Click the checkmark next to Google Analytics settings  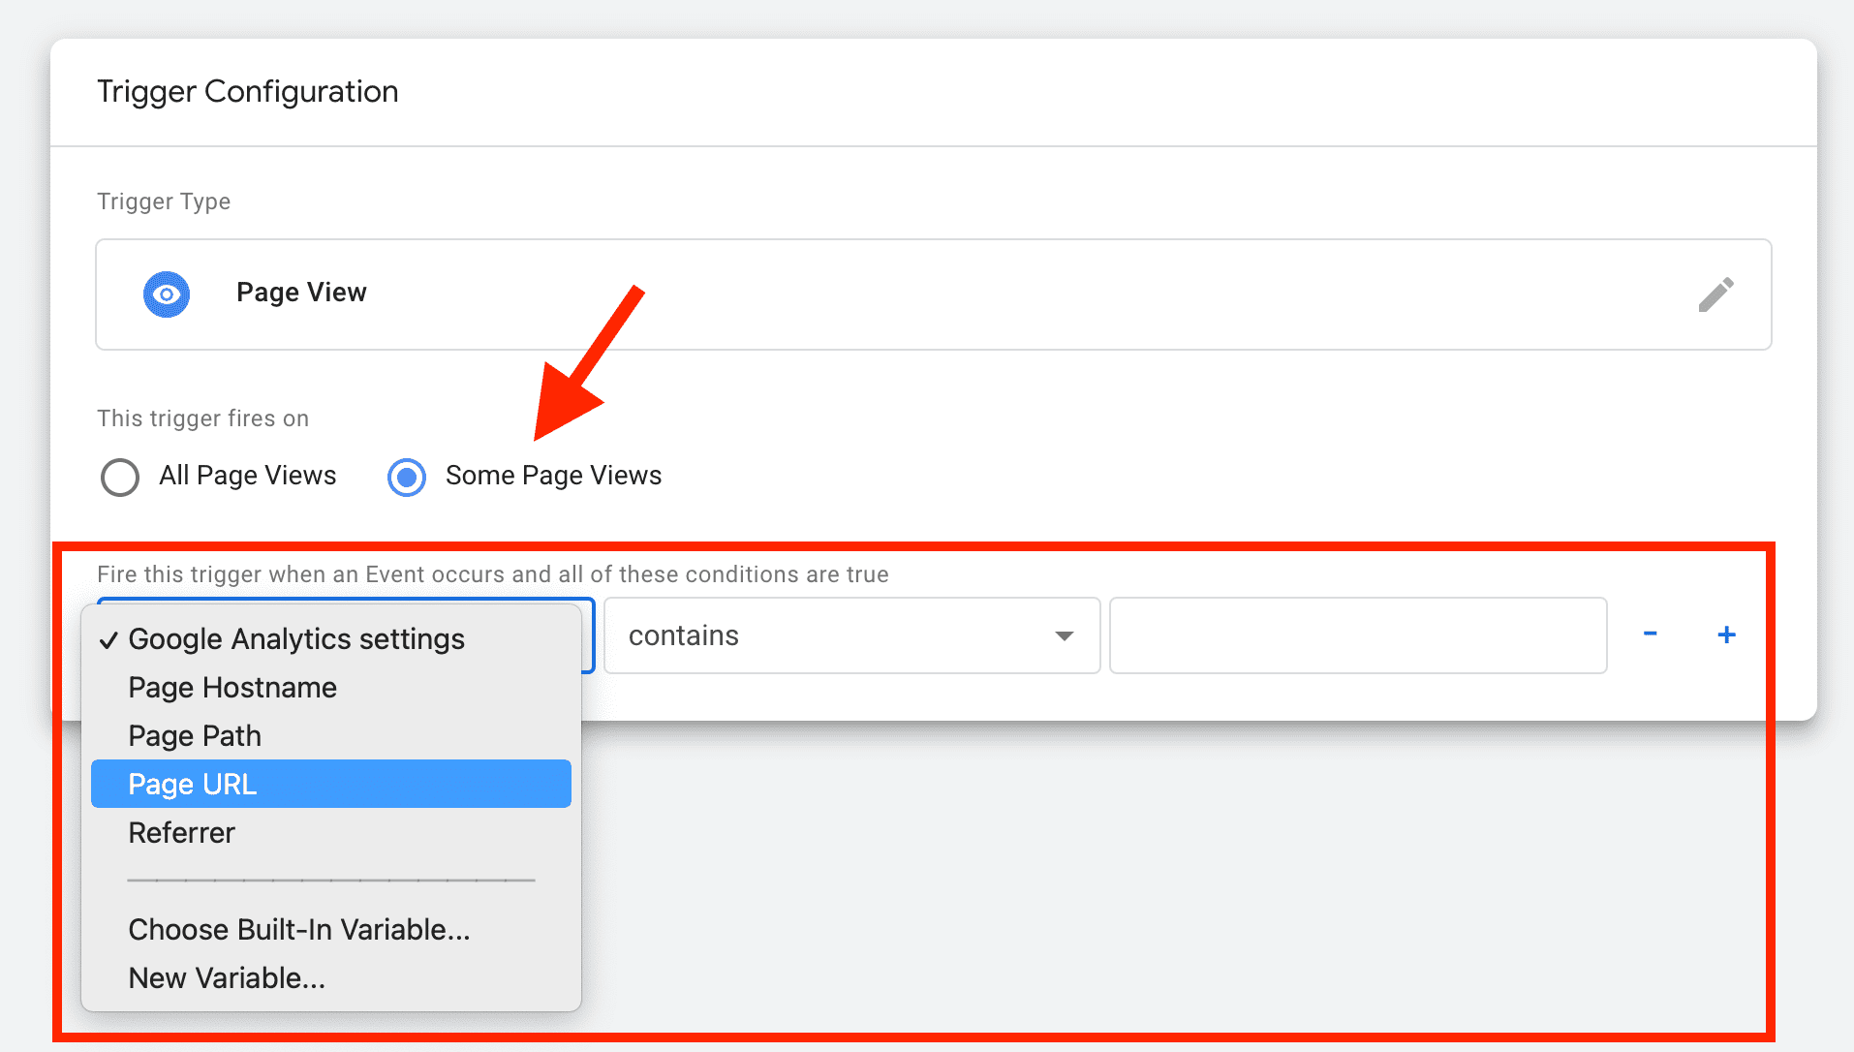pos(109,638)
